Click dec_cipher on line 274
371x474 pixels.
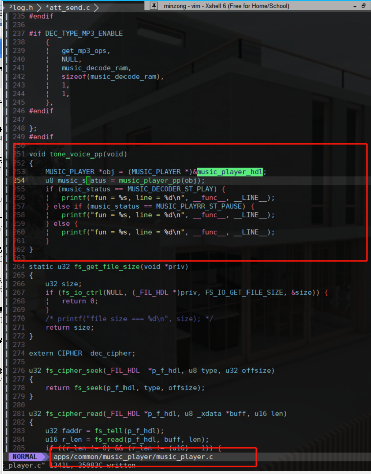click(111, 353)
